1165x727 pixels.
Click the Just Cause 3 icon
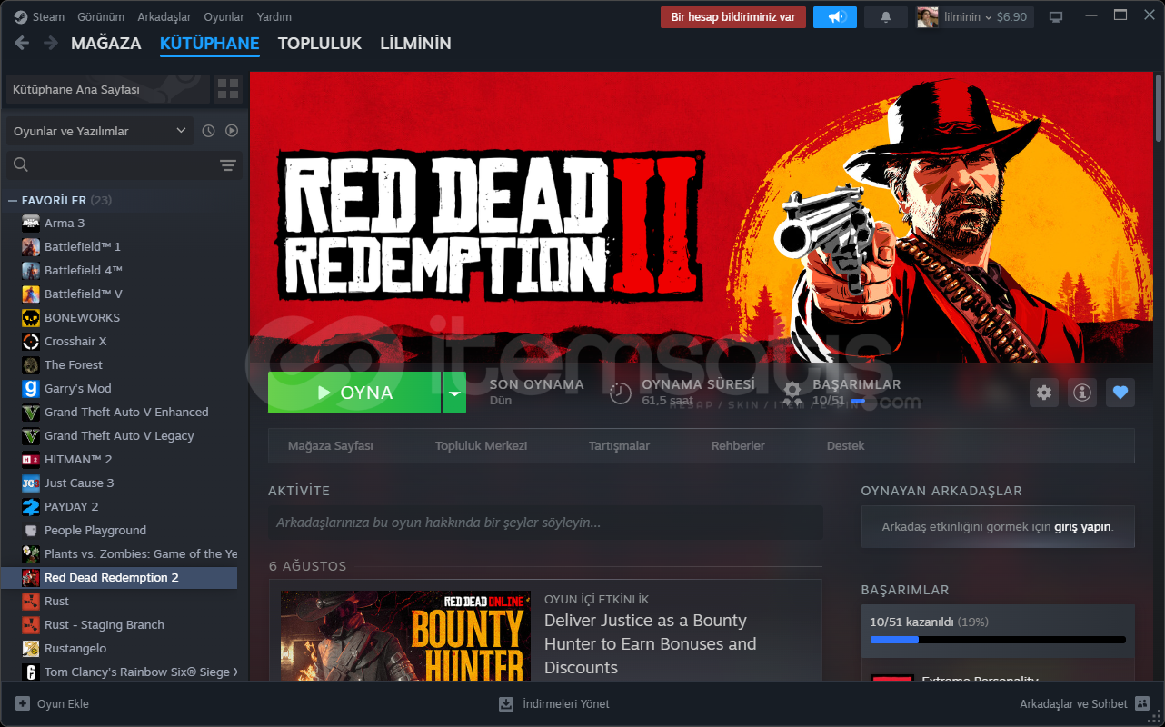(31, 483)
